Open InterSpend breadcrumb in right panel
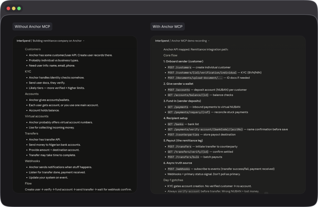 [162, 41]
